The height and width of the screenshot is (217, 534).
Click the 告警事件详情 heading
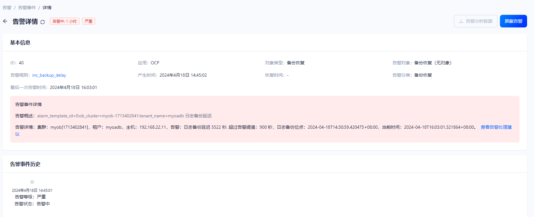point(28,104)
